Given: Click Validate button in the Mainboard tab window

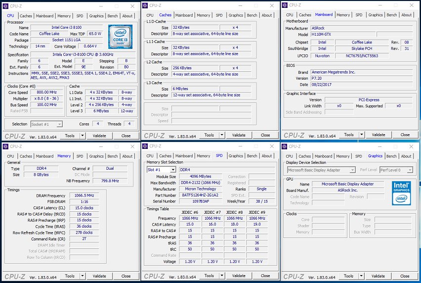Looking at the screenshot, I should pos(379,135).
